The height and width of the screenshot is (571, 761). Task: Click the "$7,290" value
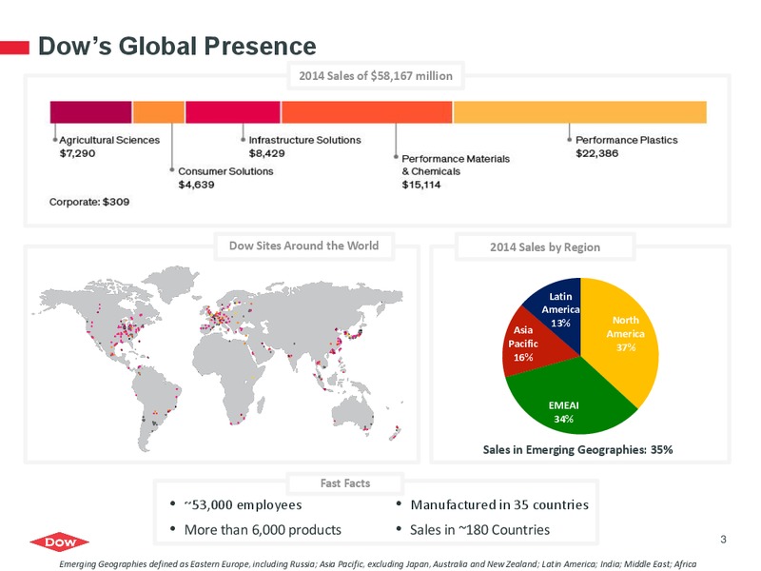tap(77, 153)
